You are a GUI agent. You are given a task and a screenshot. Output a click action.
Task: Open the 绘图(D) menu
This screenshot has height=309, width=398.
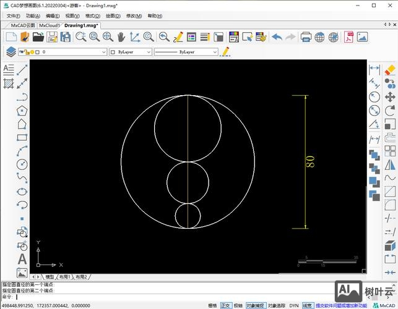[x=113, y=15]
